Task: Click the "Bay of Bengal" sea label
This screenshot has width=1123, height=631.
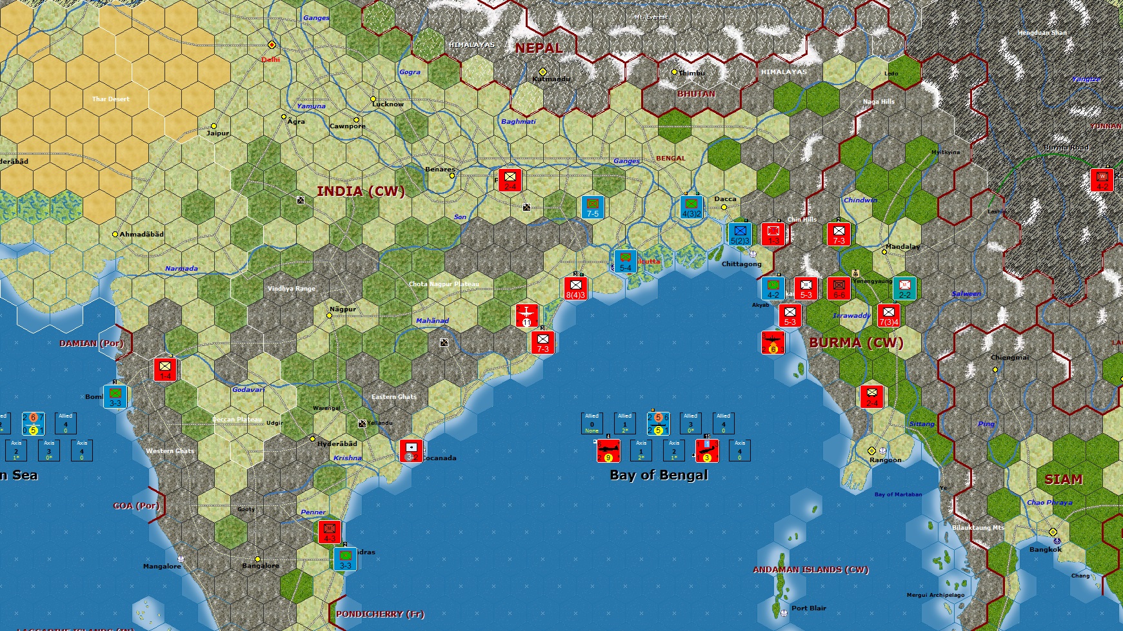Action: click(659, 475)
